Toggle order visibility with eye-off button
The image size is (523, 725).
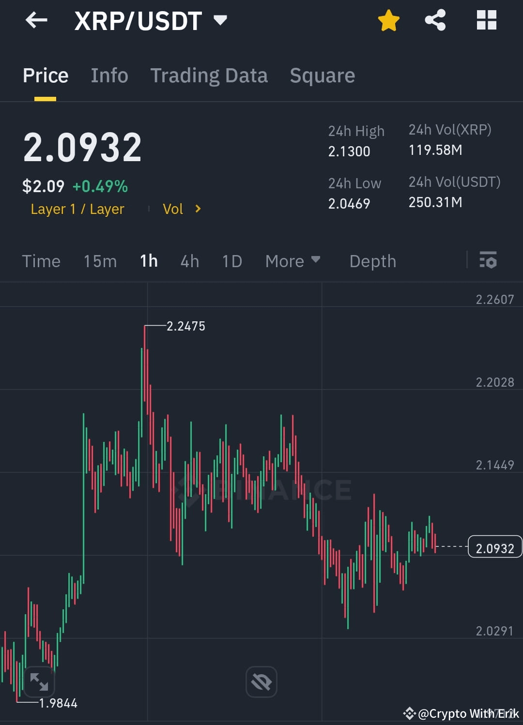(x=261, y=681)
